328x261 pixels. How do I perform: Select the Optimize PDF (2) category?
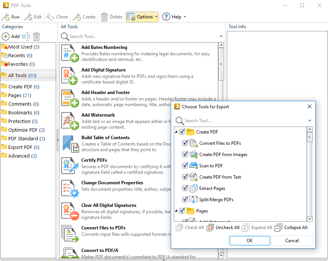28,130
